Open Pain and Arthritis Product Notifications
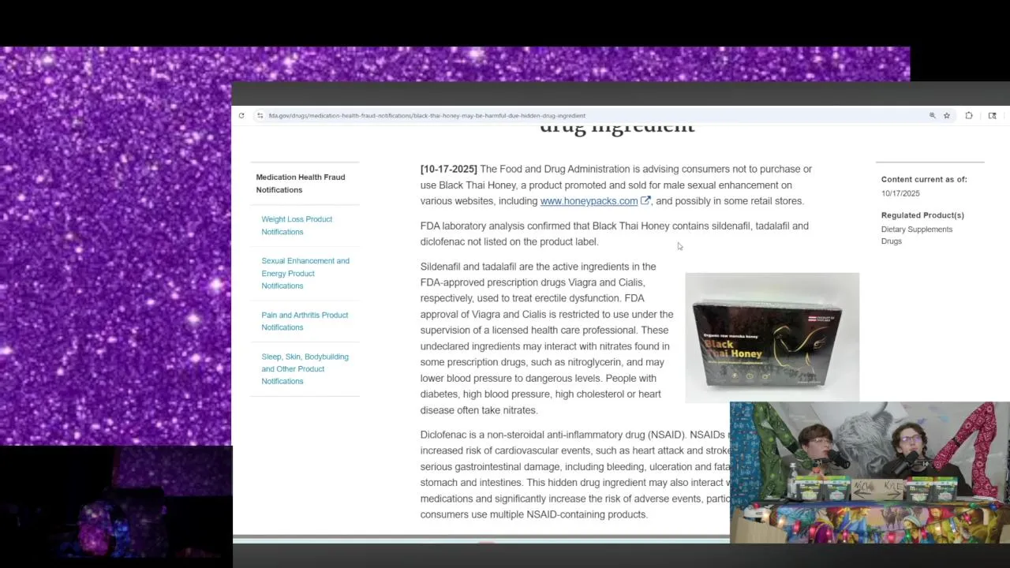1010x568 pixels. [x=305, y=321]
